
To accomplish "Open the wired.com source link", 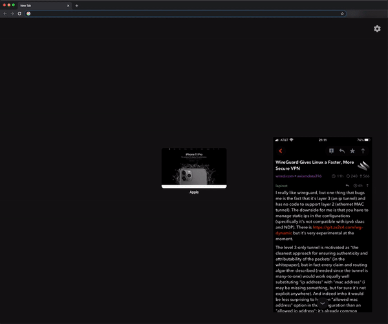I will pos(285,176).
